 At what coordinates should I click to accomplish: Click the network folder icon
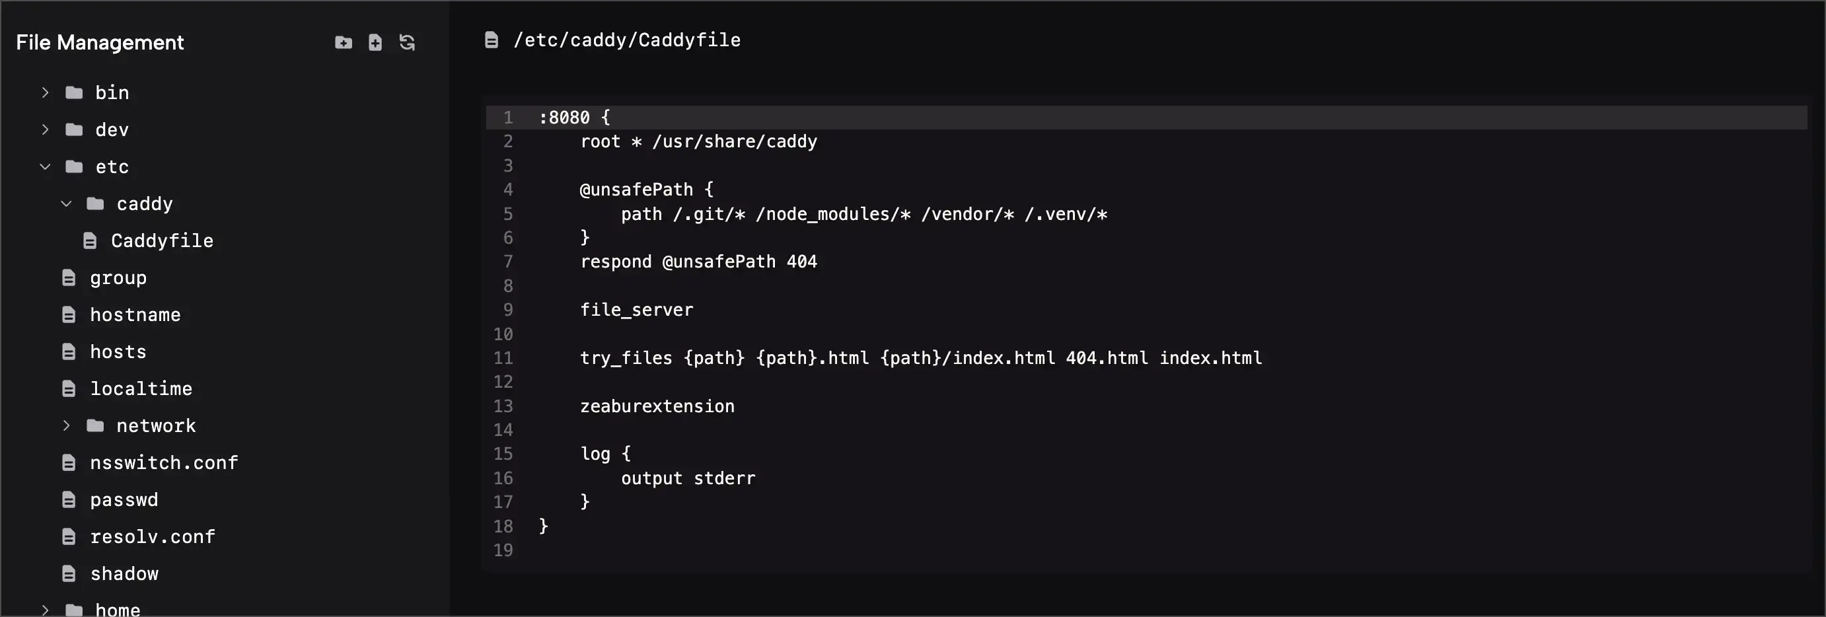click(96, 425)
